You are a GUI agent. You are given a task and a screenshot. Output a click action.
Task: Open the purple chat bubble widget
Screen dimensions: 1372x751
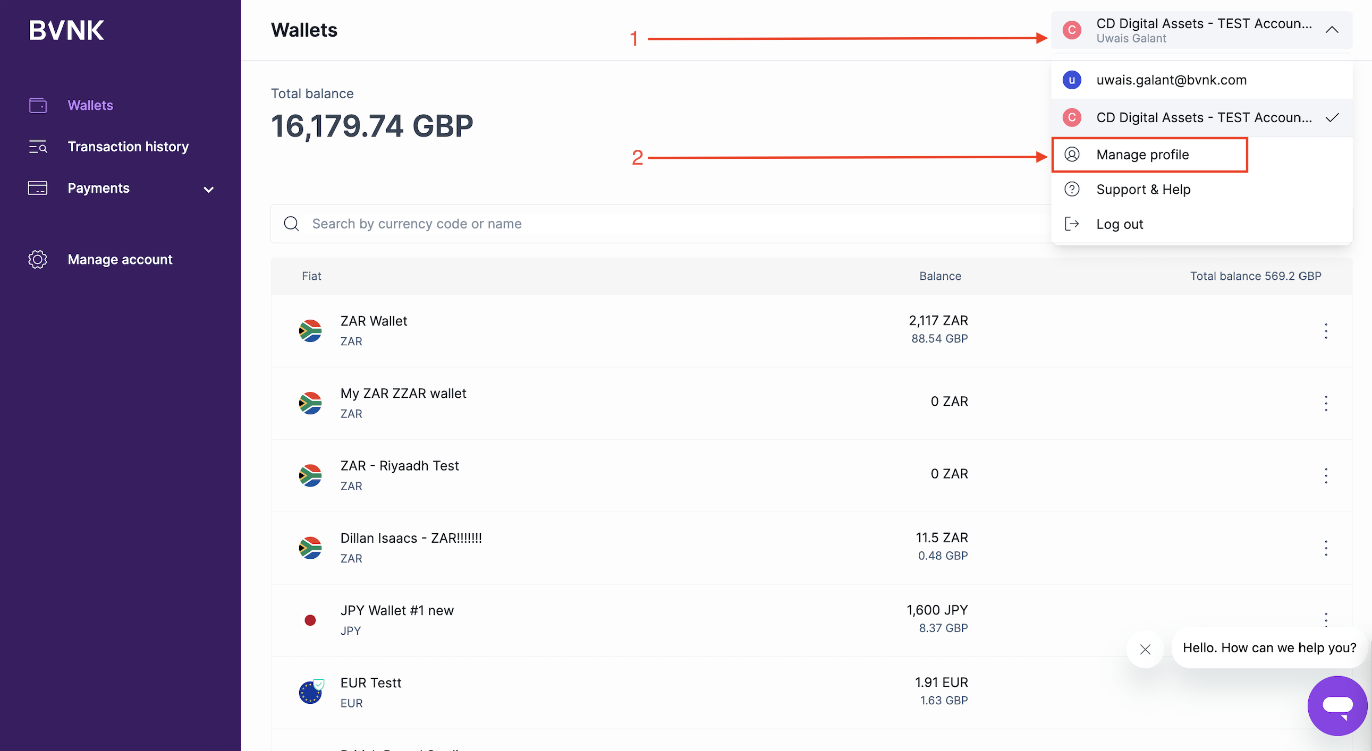(1337, 705)
